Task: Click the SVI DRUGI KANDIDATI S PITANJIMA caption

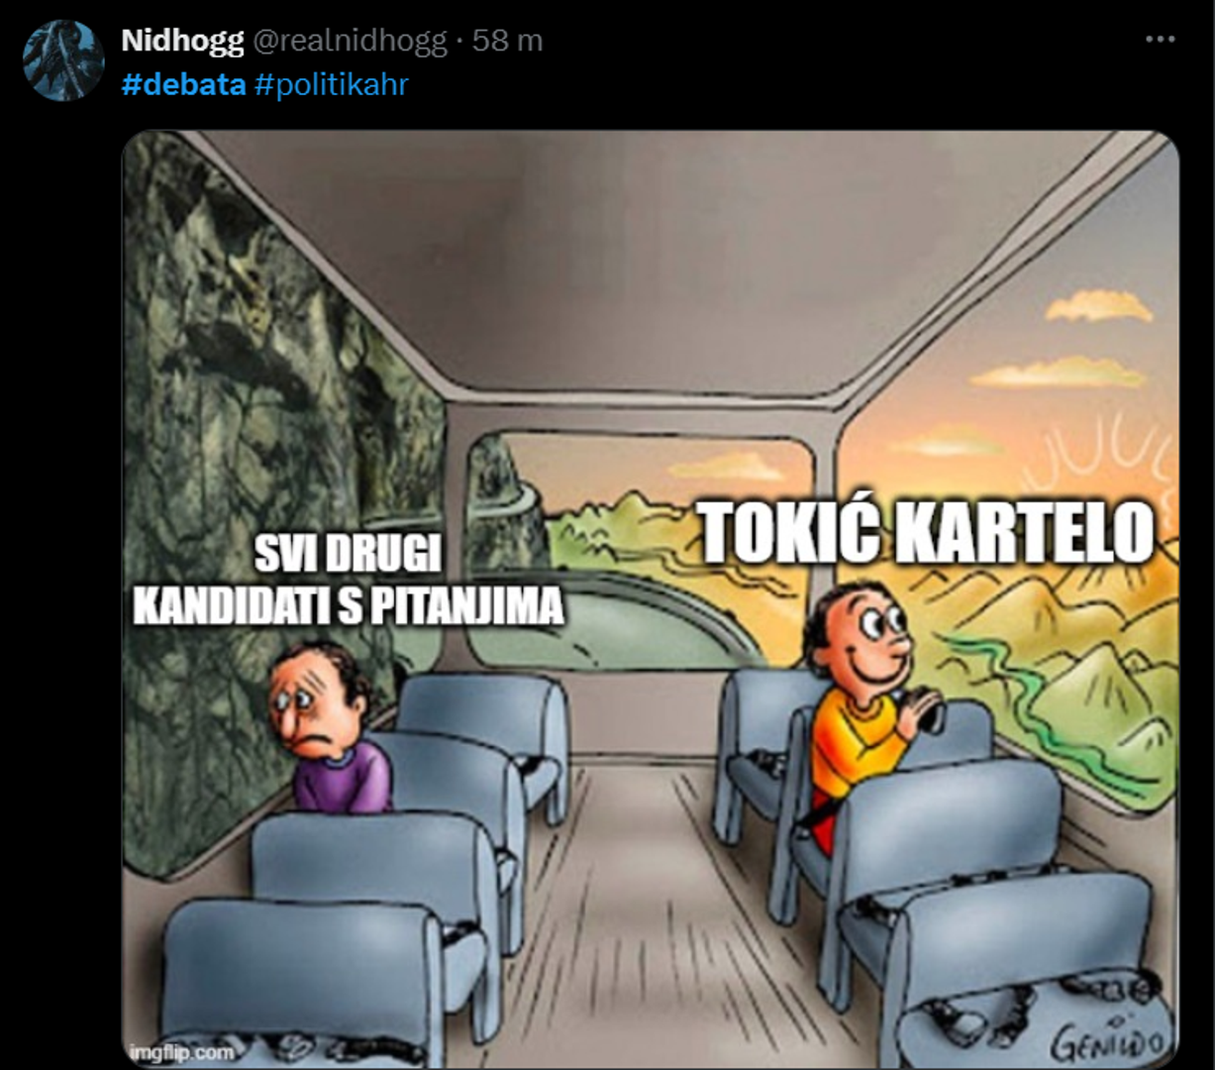Action: [x=349, y=581]
